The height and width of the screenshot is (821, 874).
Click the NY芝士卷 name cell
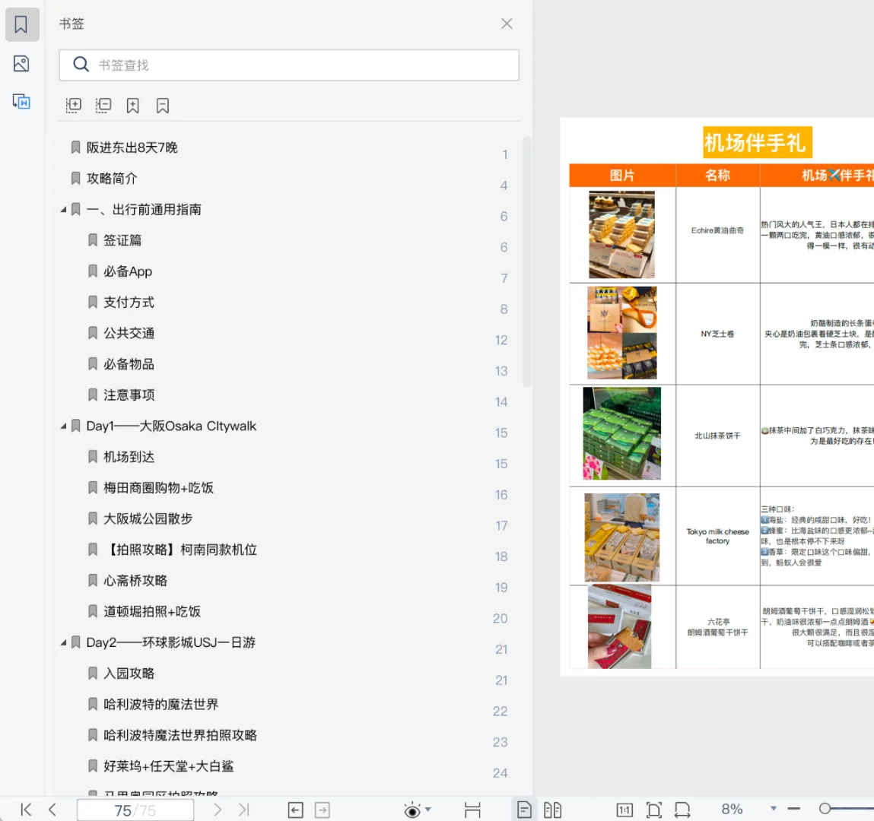tap(717, 334)
